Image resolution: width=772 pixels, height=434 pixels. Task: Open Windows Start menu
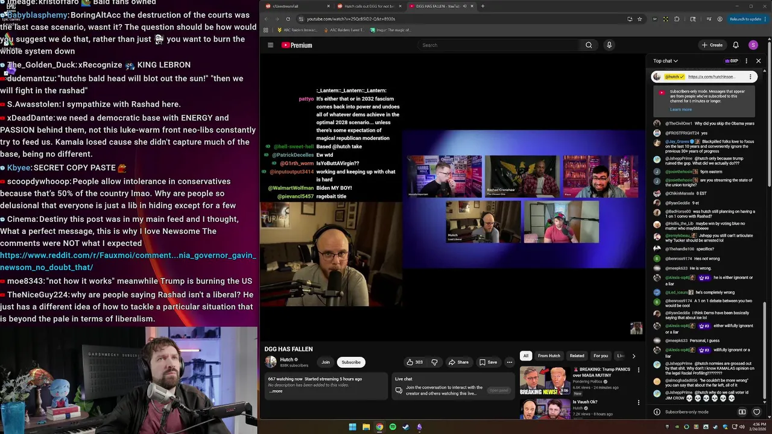(x=352, y=427)
